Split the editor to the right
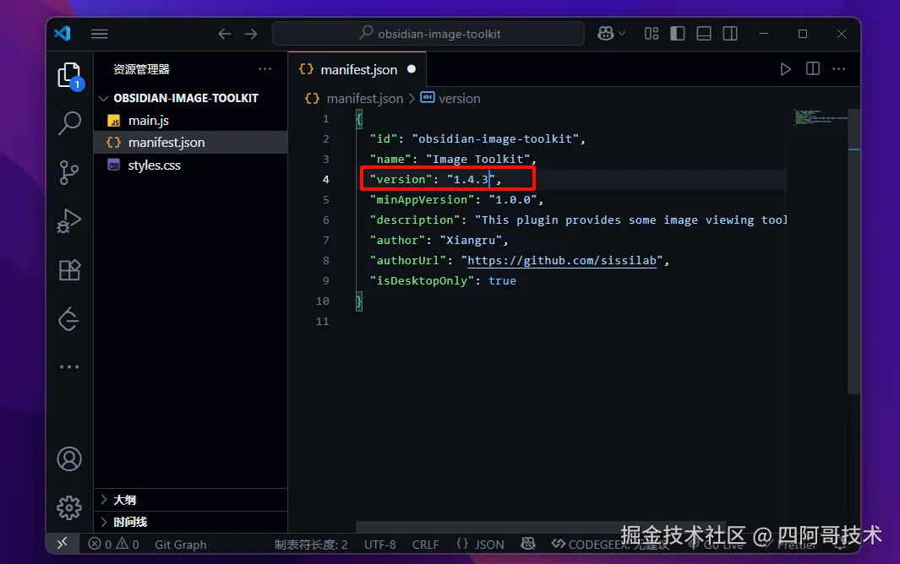This screenshot has width=900, height=564. (813, 69)
